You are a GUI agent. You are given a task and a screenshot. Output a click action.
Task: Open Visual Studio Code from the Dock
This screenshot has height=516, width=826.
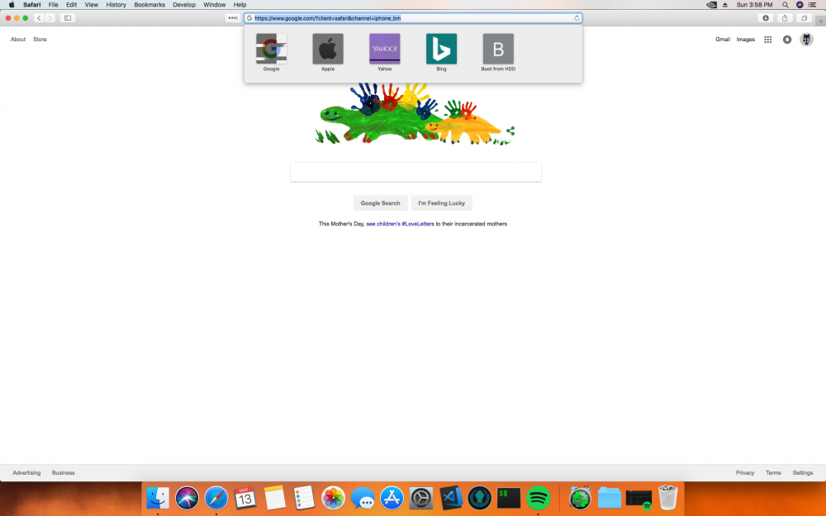[450, 498]
